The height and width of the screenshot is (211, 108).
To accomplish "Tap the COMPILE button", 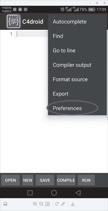I will [x=66, y=180].
